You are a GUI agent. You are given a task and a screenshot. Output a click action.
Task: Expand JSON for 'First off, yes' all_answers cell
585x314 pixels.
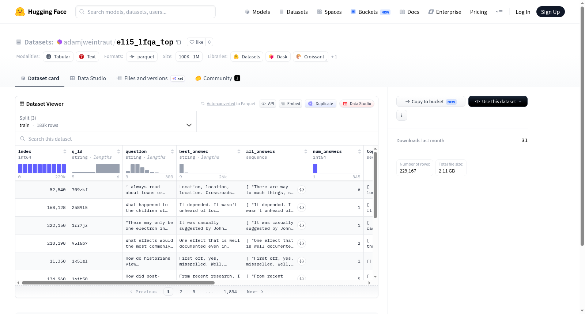click(x=302, y=261)
